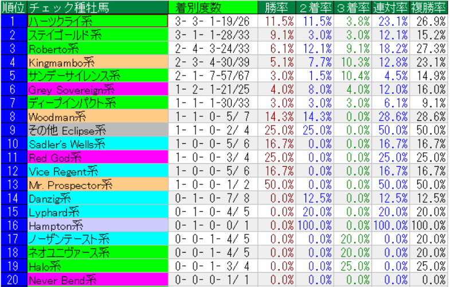The image size is (450, 287).
Task: Click the 連対率 column header
Action: (x=391, y=7)
